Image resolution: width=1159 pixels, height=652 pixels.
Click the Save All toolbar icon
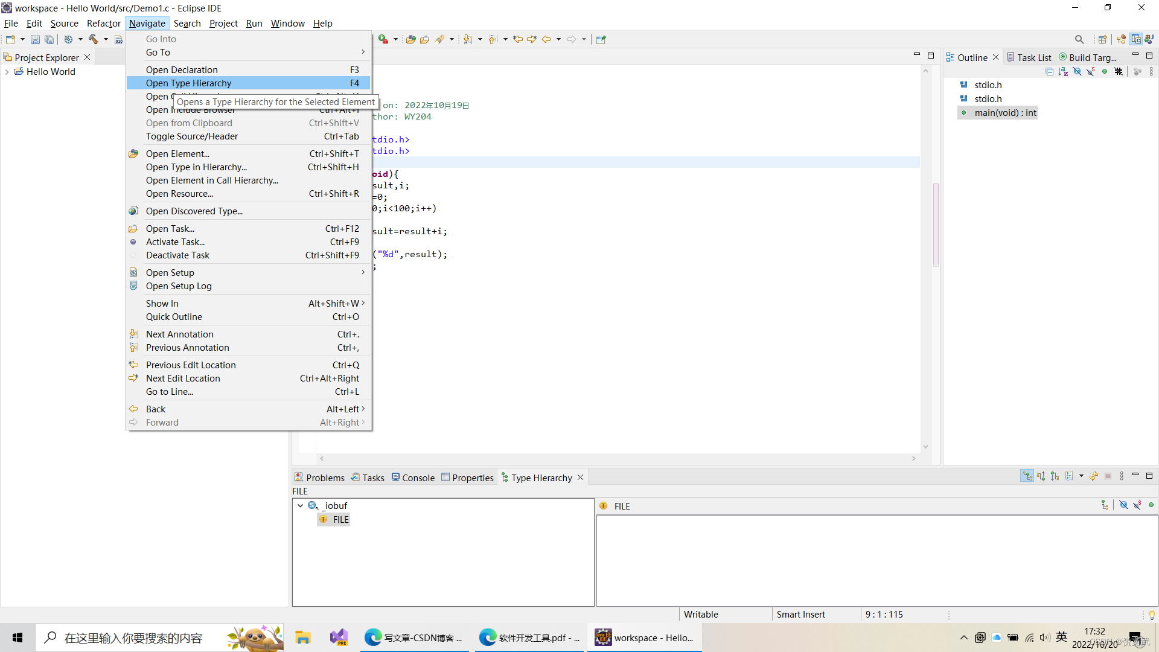pos(49,39)
